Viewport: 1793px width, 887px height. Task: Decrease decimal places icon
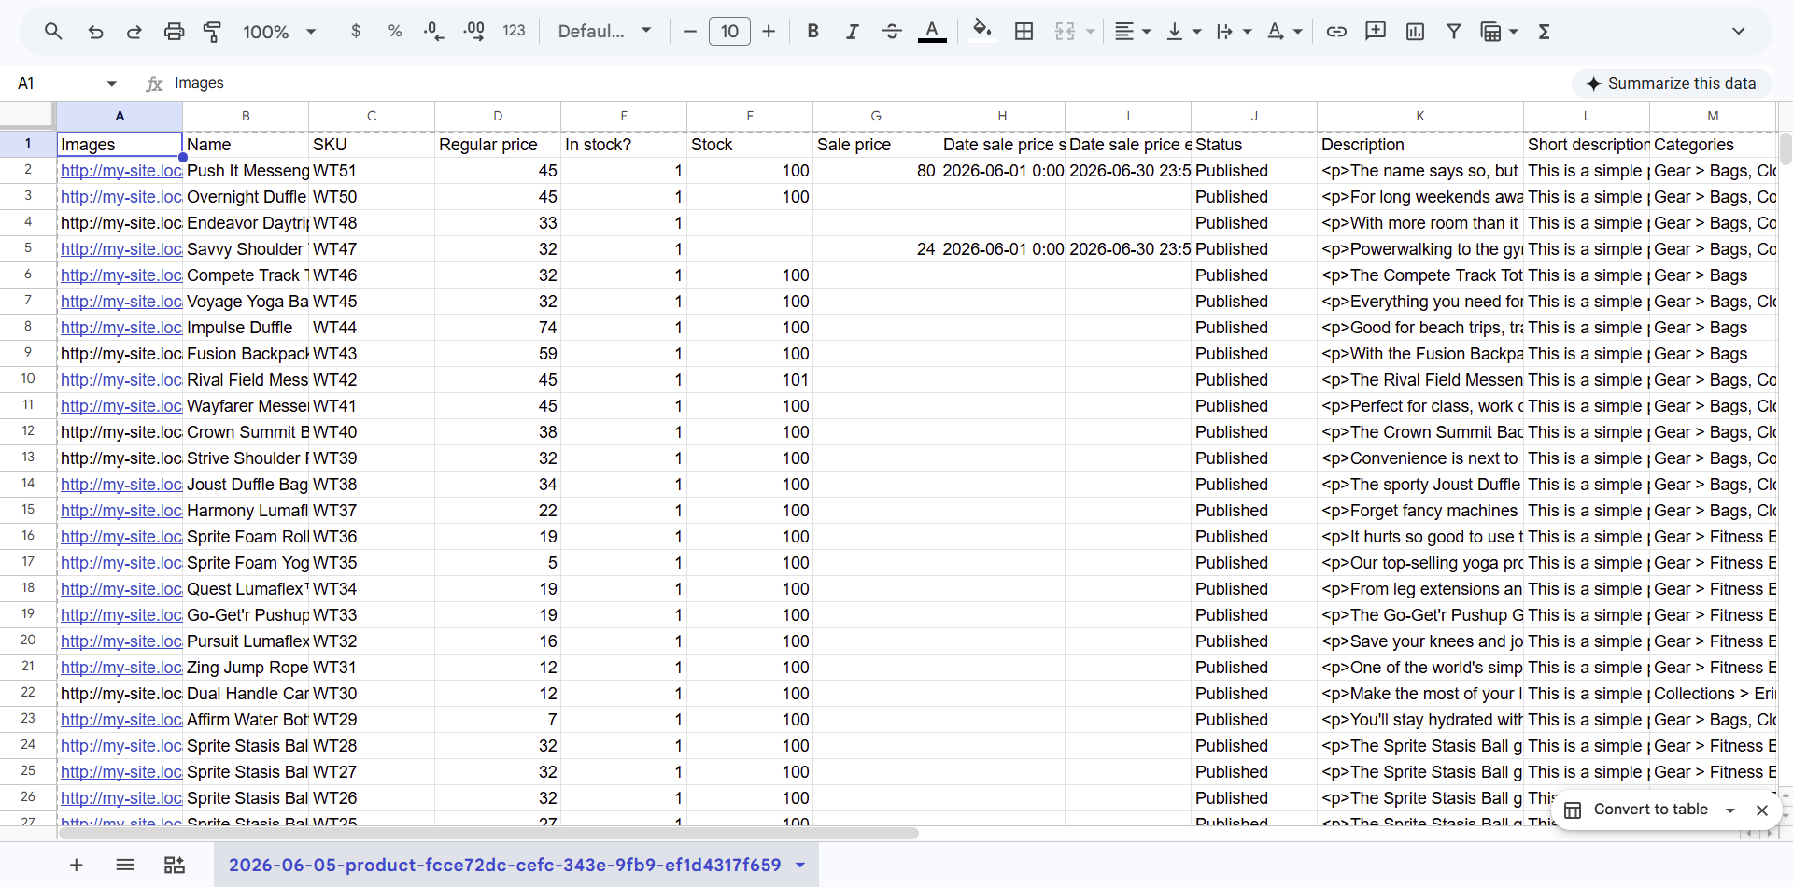(434, 32)
